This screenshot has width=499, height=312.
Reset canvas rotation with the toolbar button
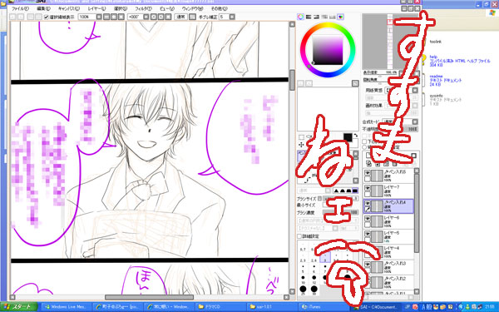(x=168, y=17)
